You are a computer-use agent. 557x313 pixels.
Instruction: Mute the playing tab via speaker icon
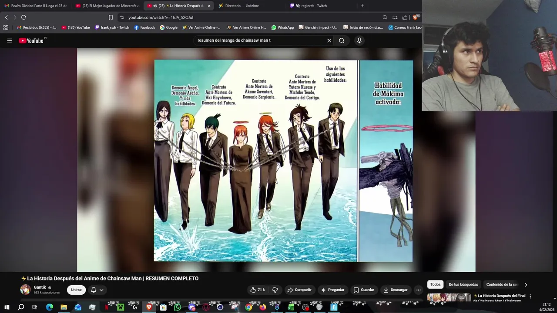click(155, 6)
